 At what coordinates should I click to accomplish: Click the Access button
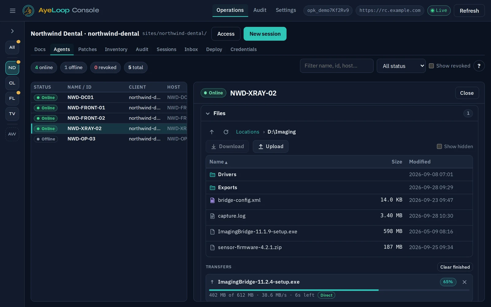226,34
